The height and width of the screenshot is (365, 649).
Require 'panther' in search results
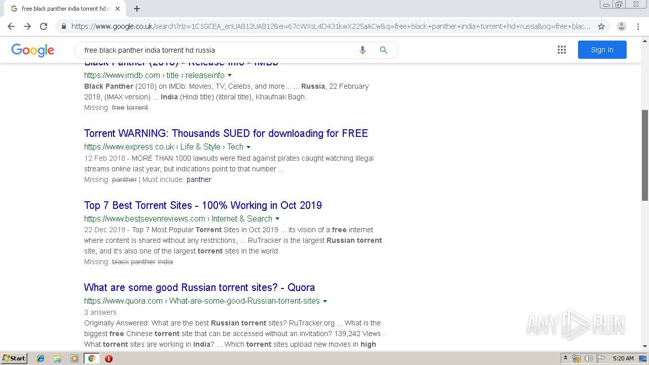[199, 179]
